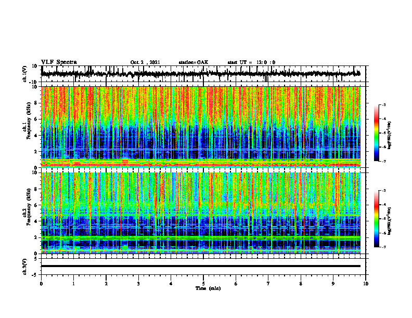Click the "-7" tick on ch.2 color bar

click(x=383, y=247)
